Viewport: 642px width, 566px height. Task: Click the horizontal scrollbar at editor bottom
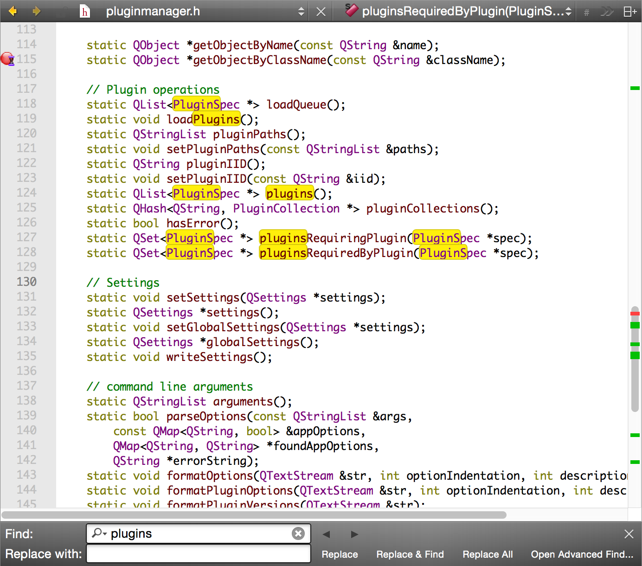coord(254,515)
